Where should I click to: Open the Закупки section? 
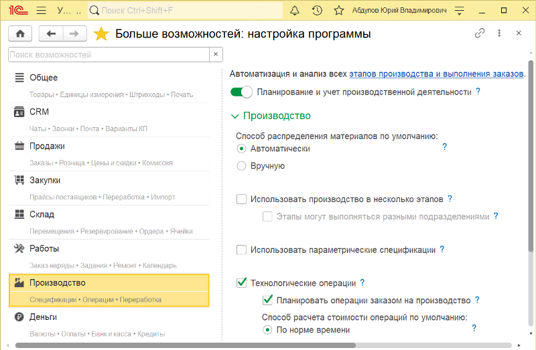tap(109, 188)
